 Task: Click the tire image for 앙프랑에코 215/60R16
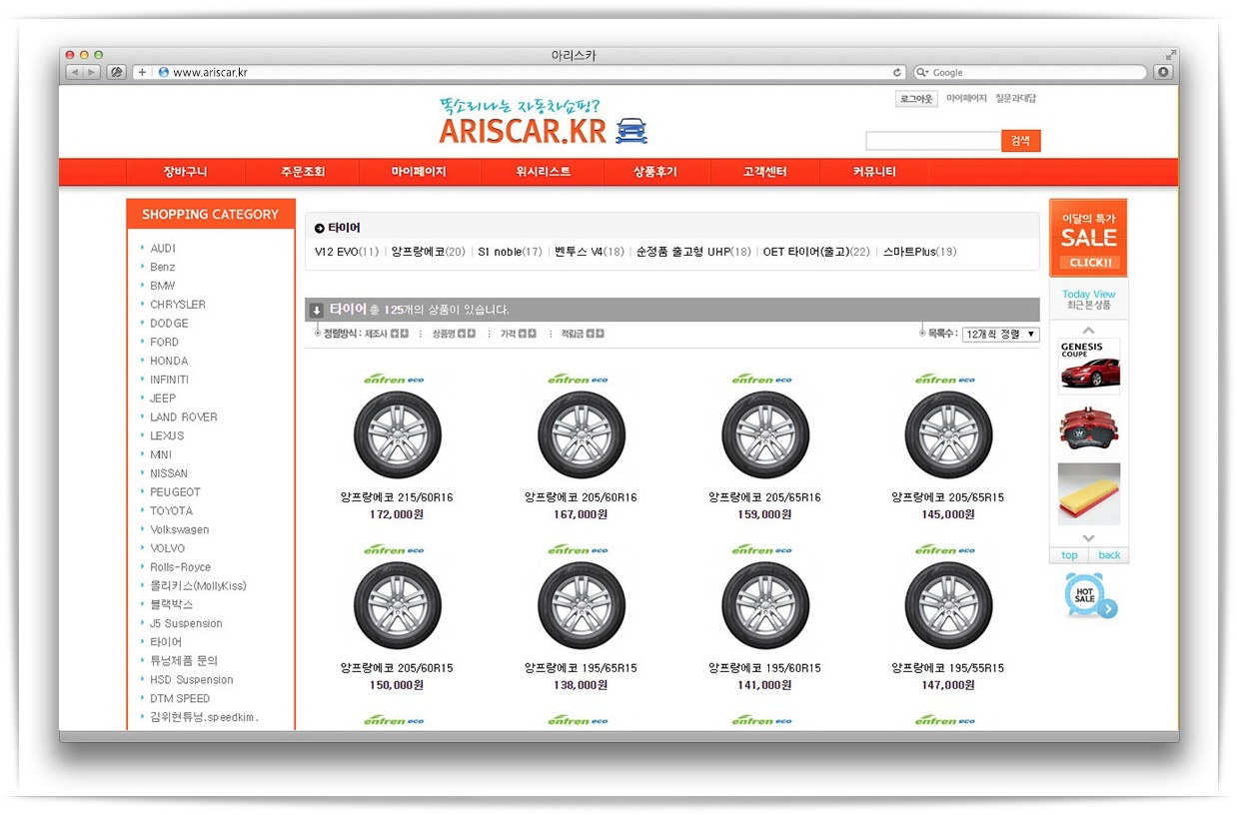[x=397, y=435]
